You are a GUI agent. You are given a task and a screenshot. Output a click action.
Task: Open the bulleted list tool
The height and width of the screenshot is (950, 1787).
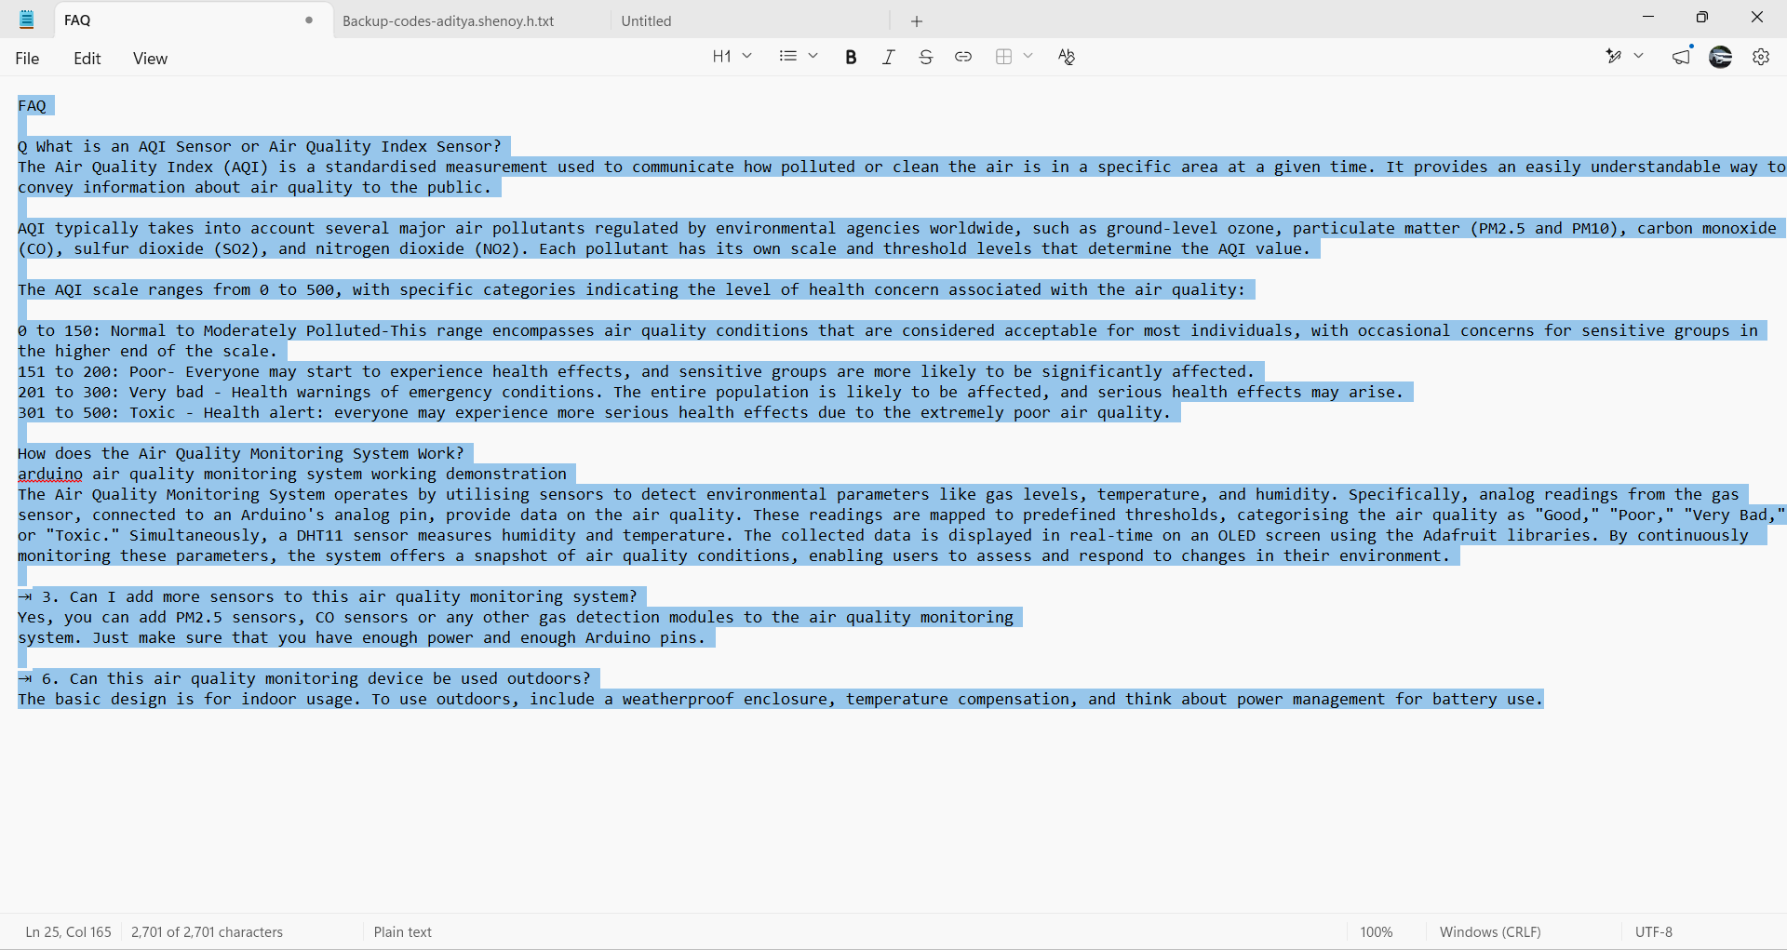pos(788,57)
